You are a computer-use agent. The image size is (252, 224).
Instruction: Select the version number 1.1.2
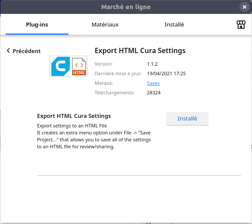pos(152,64)
